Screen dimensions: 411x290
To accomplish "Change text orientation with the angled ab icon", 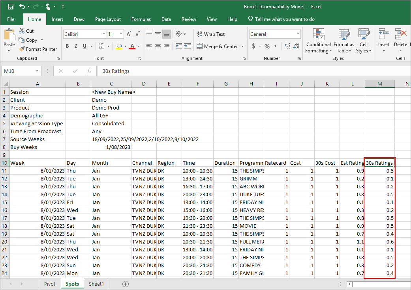I will 179,34.
